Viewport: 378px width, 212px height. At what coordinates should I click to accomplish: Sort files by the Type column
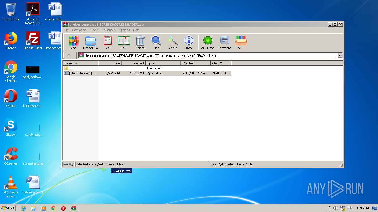pyautogui.click(x=163, y=63)
